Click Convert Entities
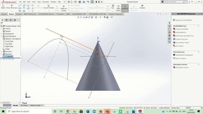The width and height of the screenshot is (203, 114). point(49,7)
